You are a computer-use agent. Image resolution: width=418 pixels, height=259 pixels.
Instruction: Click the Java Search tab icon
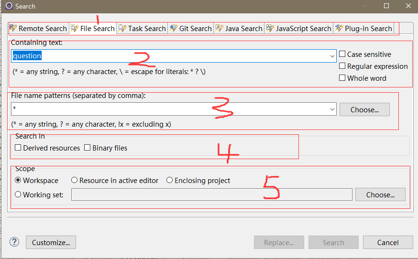(x=220, y=28)
